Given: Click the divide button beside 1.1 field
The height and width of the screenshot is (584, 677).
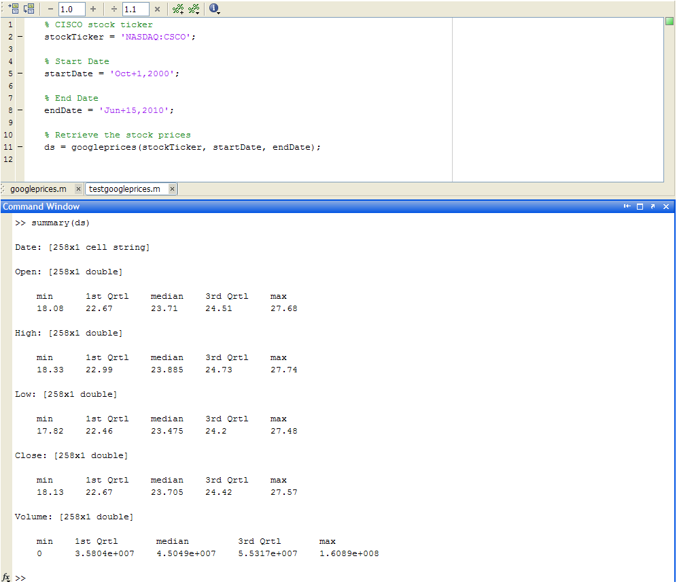Looking at the screenshot, I should point(114,9).
